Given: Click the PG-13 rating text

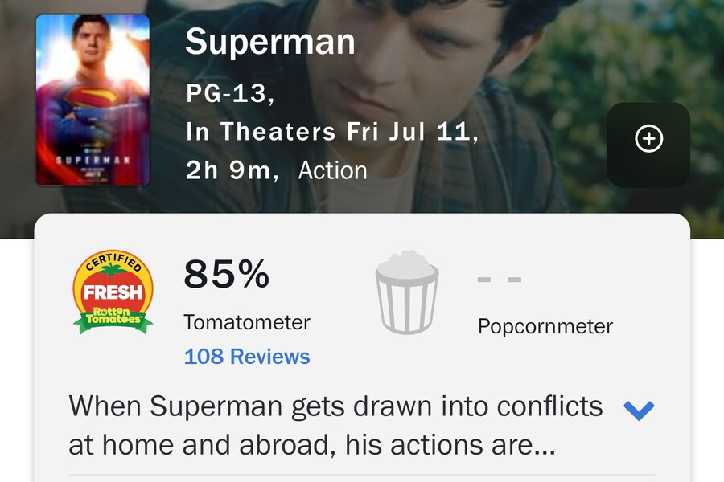Looking at the screenshot, I should tap(230, 94).
